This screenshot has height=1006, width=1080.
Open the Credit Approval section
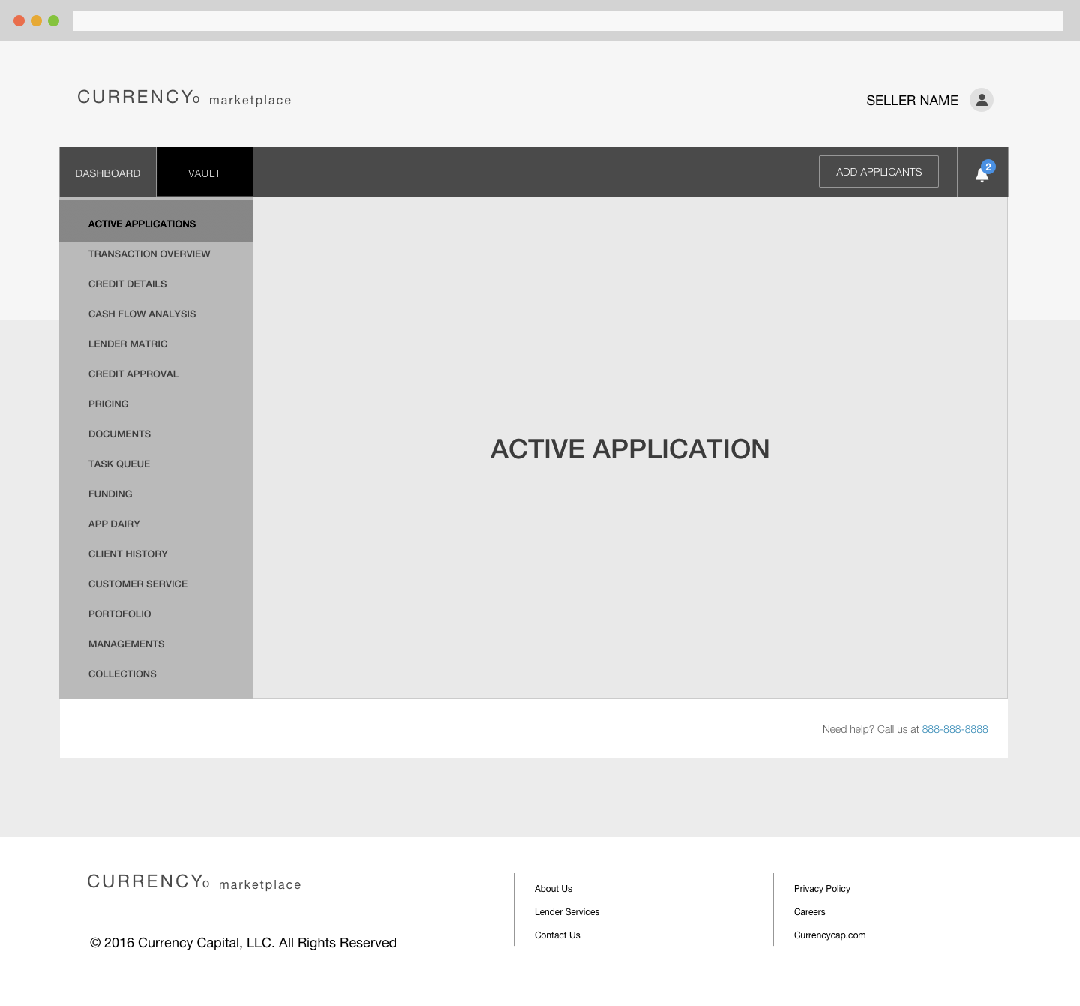click(133, 374)
